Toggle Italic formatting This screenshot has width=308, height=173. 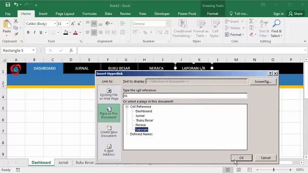35,32
